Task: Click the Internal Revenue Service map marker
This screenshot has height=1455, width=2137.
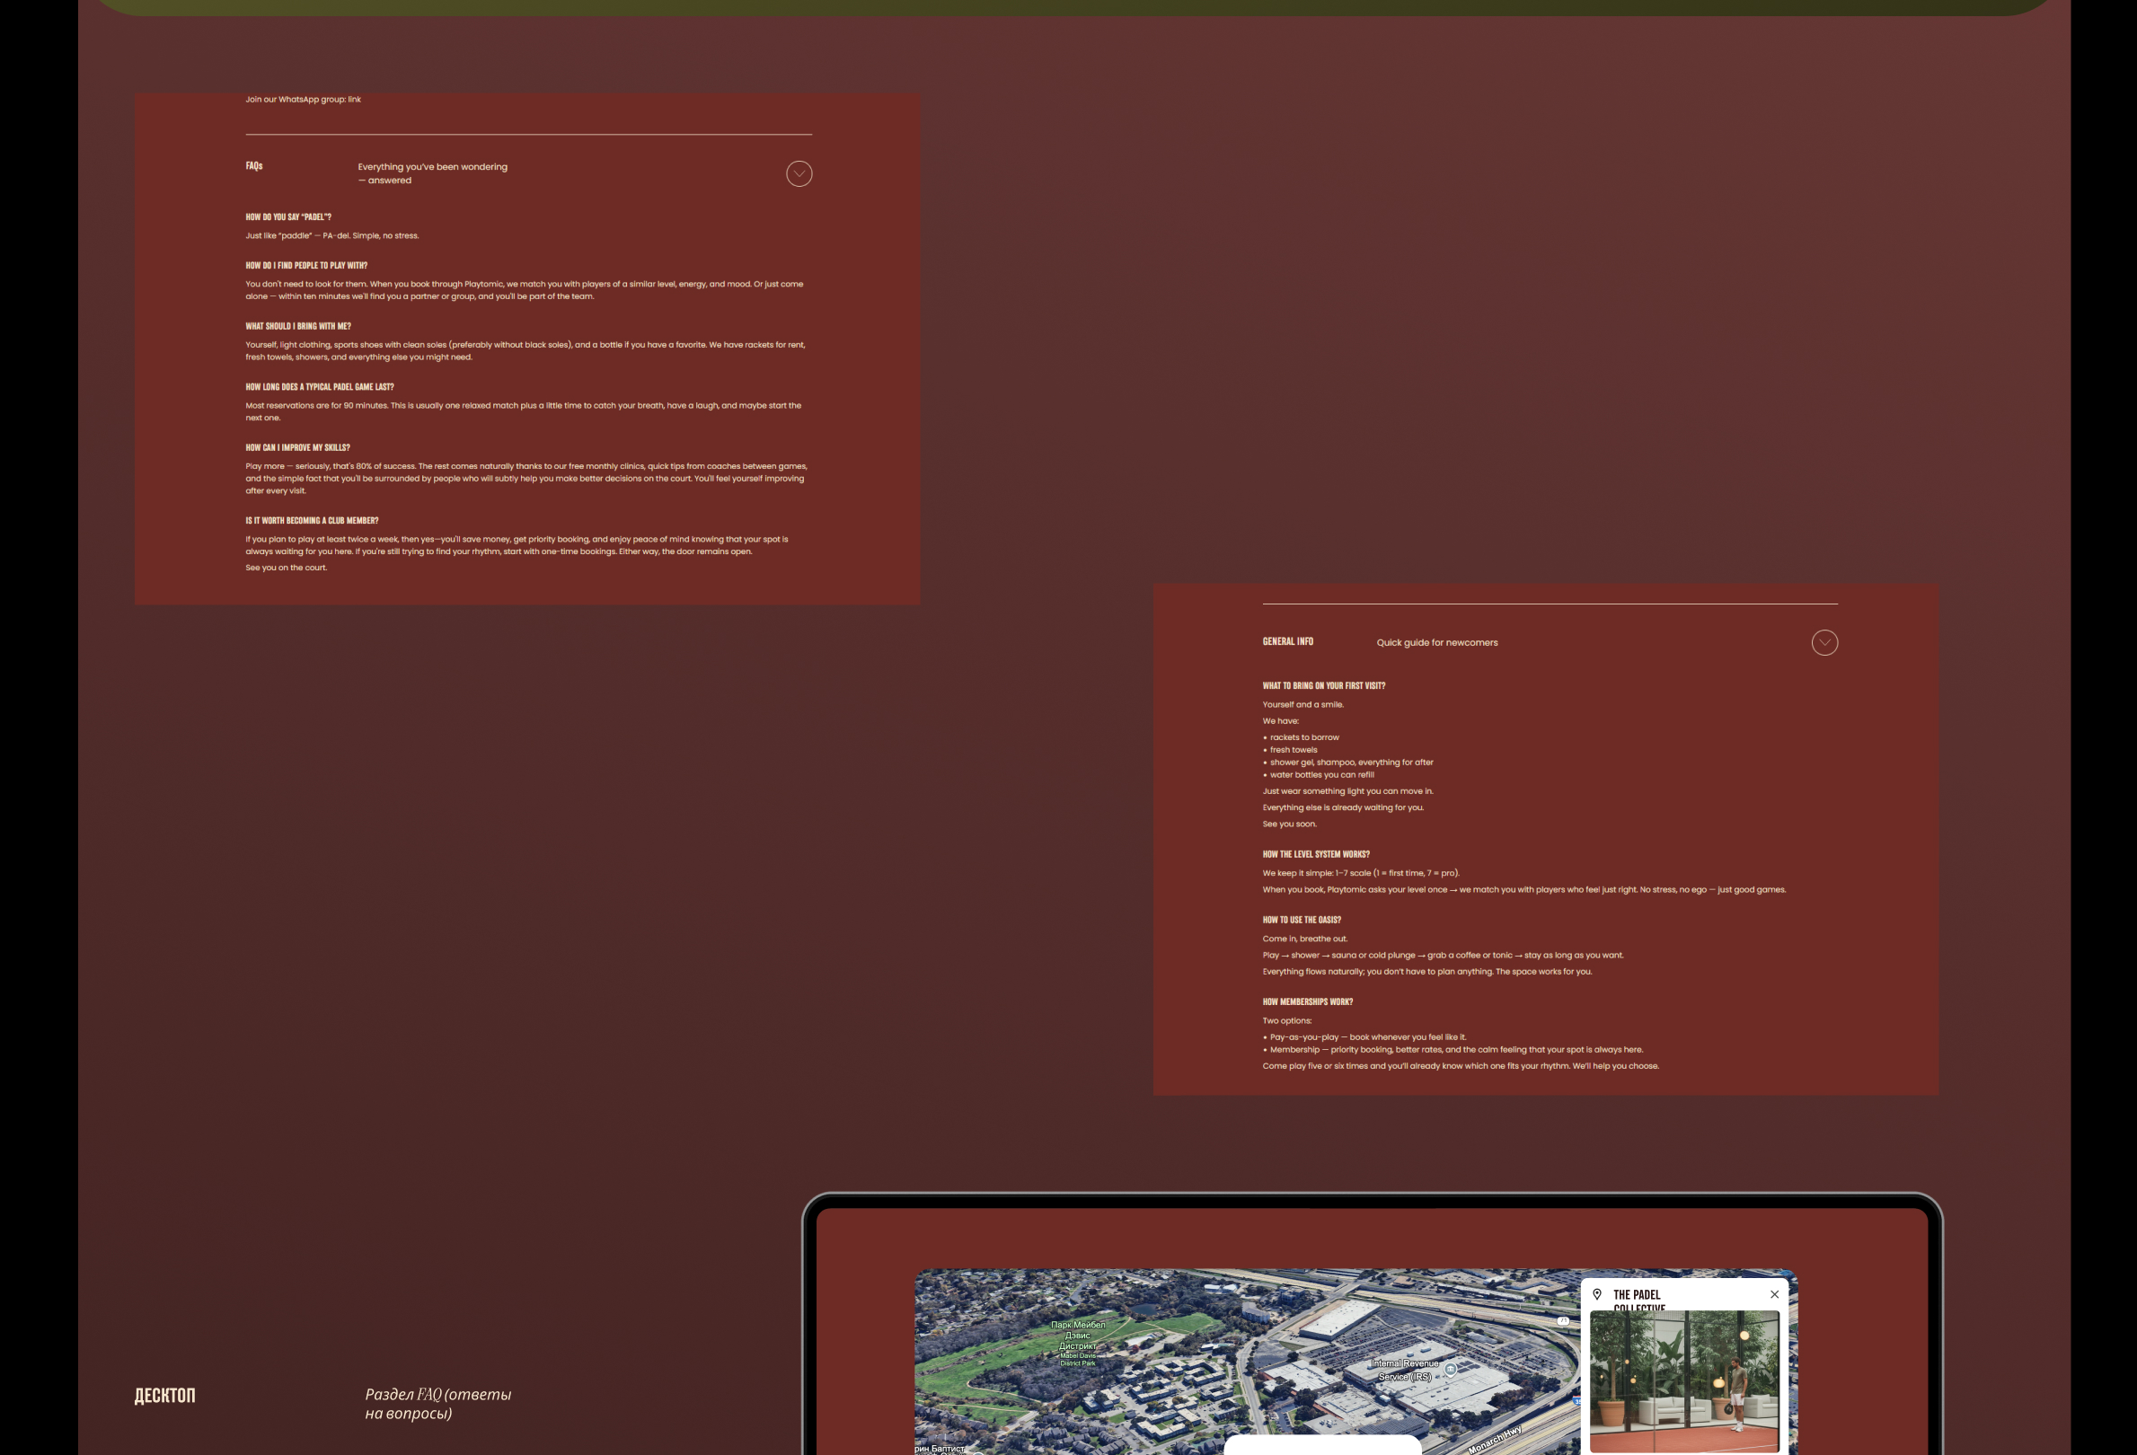Action: [1450, 1370]
